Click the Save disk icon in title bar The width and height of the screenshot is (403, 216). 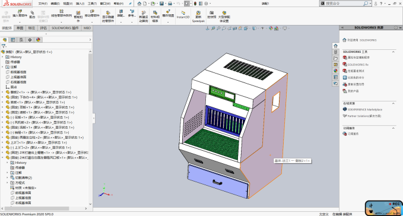pyautogui.click(x=161, y=4)
